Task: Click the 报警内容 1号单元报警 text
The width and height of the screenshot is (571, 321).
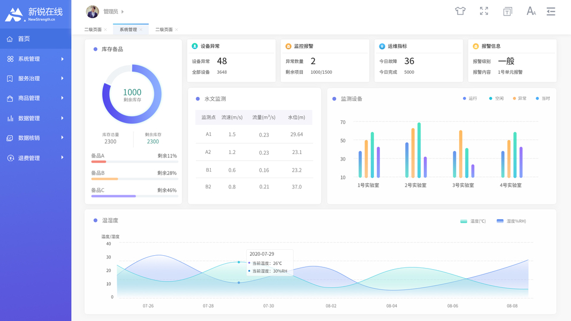Action: [x=510, y=72]
